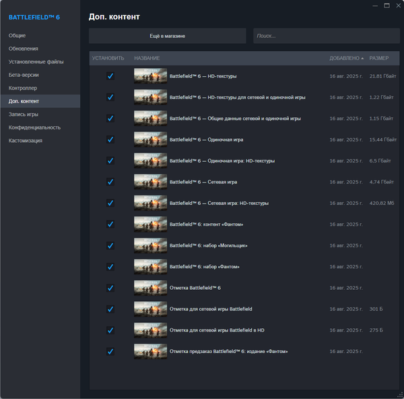The width and height of the screenshot is (404, 399).
Task: Toggle checkbox for «контент «Фантом»»
Action: pyautogui.click(x=110, y=224)
